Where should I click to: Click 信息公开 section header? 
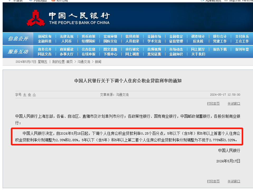click(18, 39)
